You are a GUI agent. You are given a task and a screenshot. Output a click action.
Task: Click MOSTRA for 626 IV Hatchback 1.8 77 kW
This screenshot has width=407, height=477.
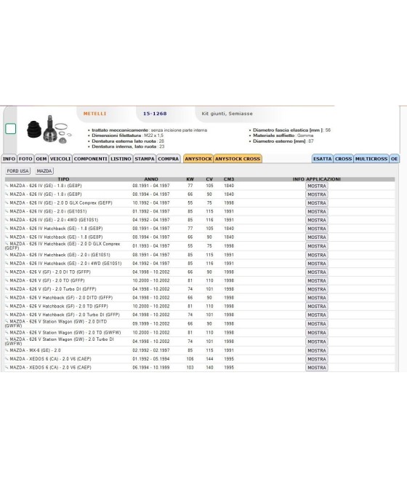point(317,229)
